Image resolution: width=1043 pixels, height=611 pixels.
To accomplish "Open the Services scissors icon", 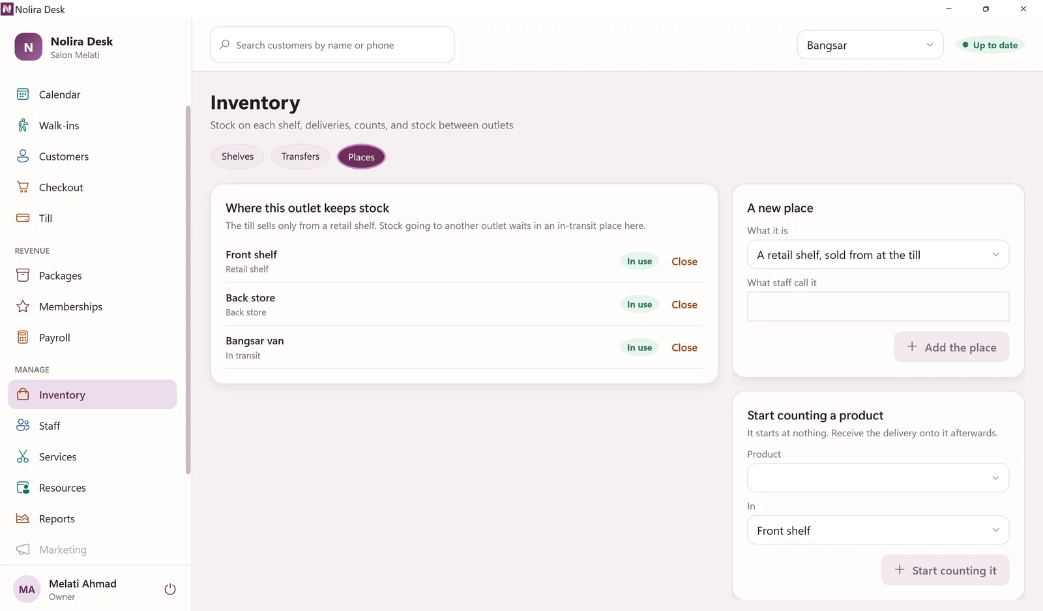I will (23, 456).
